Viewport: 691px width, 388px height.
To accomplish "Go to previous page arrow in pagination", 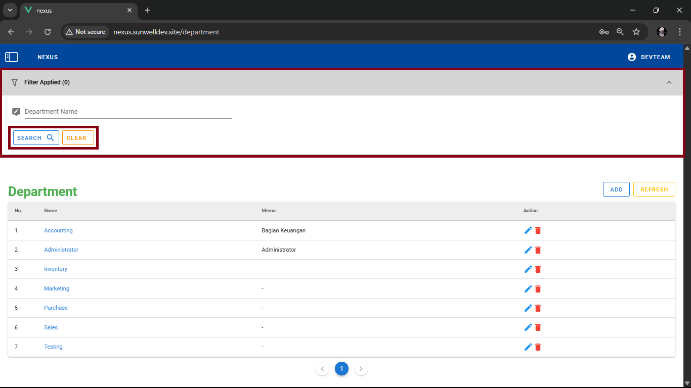I will pyautogui.click(x=322, y=369).
